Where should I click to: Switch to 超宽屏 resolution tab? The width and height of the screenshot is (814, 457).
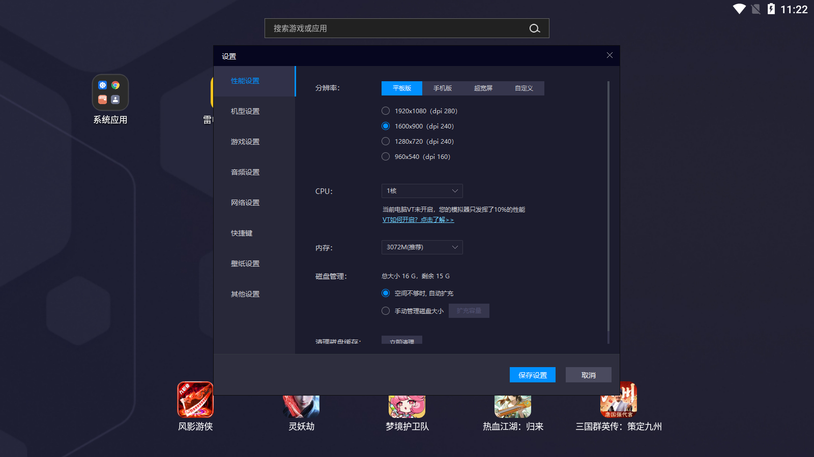click(x=483, y=88)
